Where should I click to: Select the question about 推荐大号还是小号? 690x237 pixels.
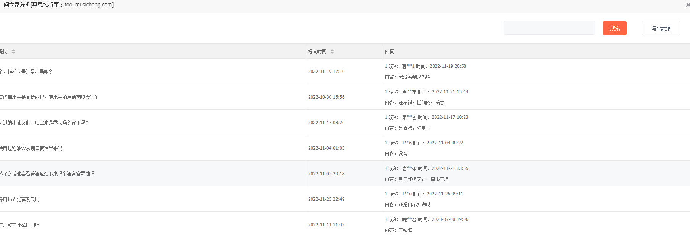coord(27,72)
